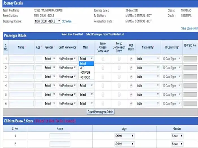Image resolution: width=198 pixels, height=148 pixels.
Task: Tick Senior Citizen Concession for passenger 1
Action: pos(103,59)
